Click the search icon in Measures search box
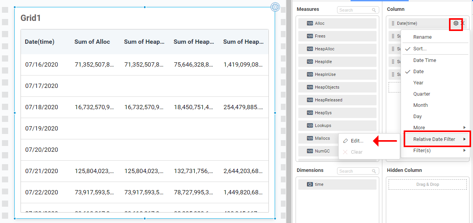 pyautogui.click(x=374, y=10)
